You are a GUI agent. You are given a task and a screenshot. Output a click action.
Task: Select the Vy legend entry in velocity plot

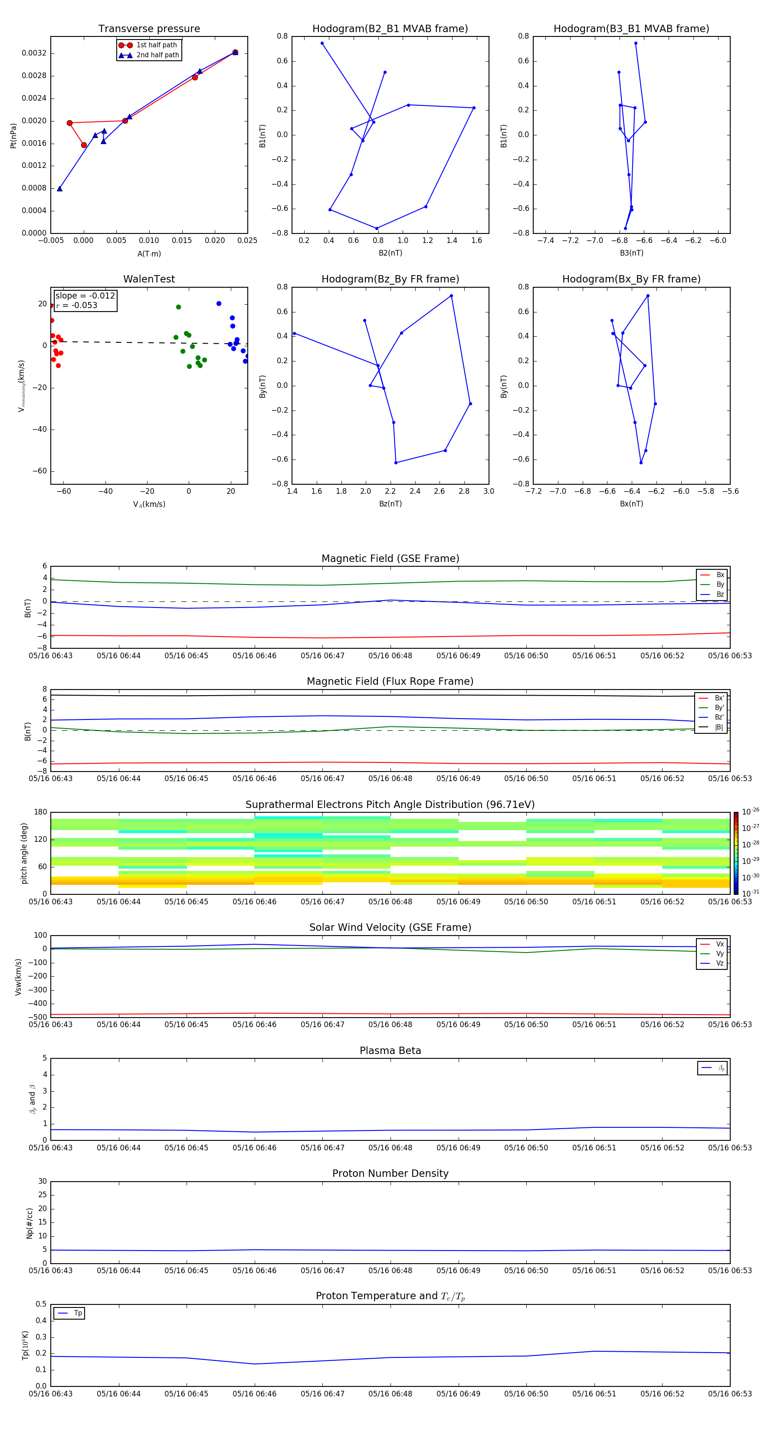[x=712, y=953]
